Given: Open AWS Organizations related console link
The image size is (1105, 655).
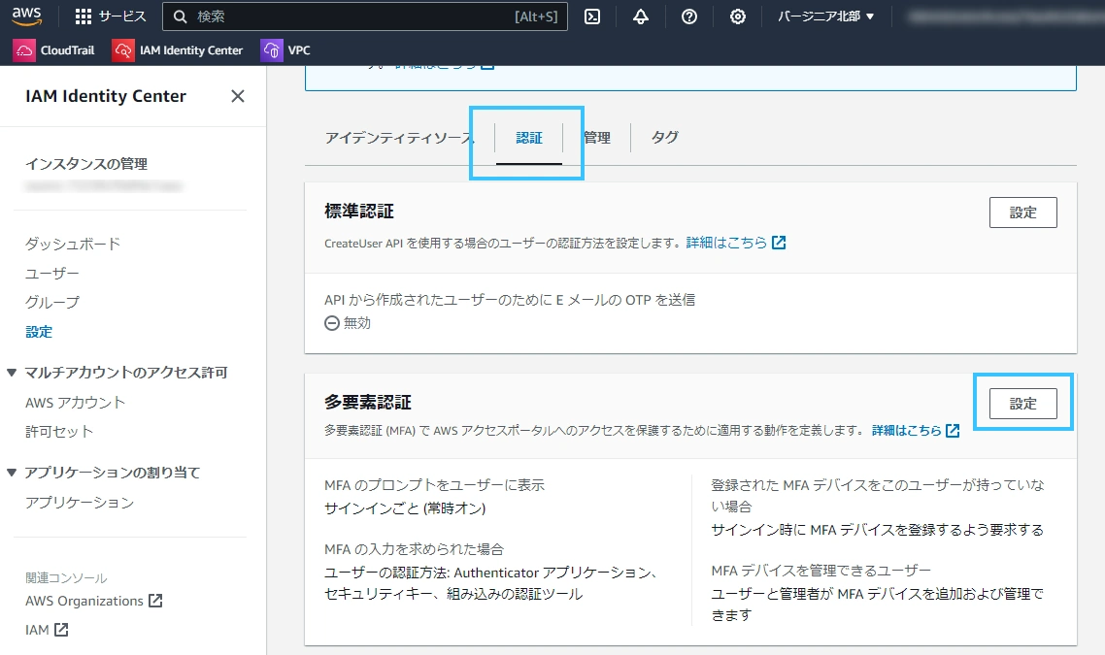Looking at the screenshot, I should point(94,601).
